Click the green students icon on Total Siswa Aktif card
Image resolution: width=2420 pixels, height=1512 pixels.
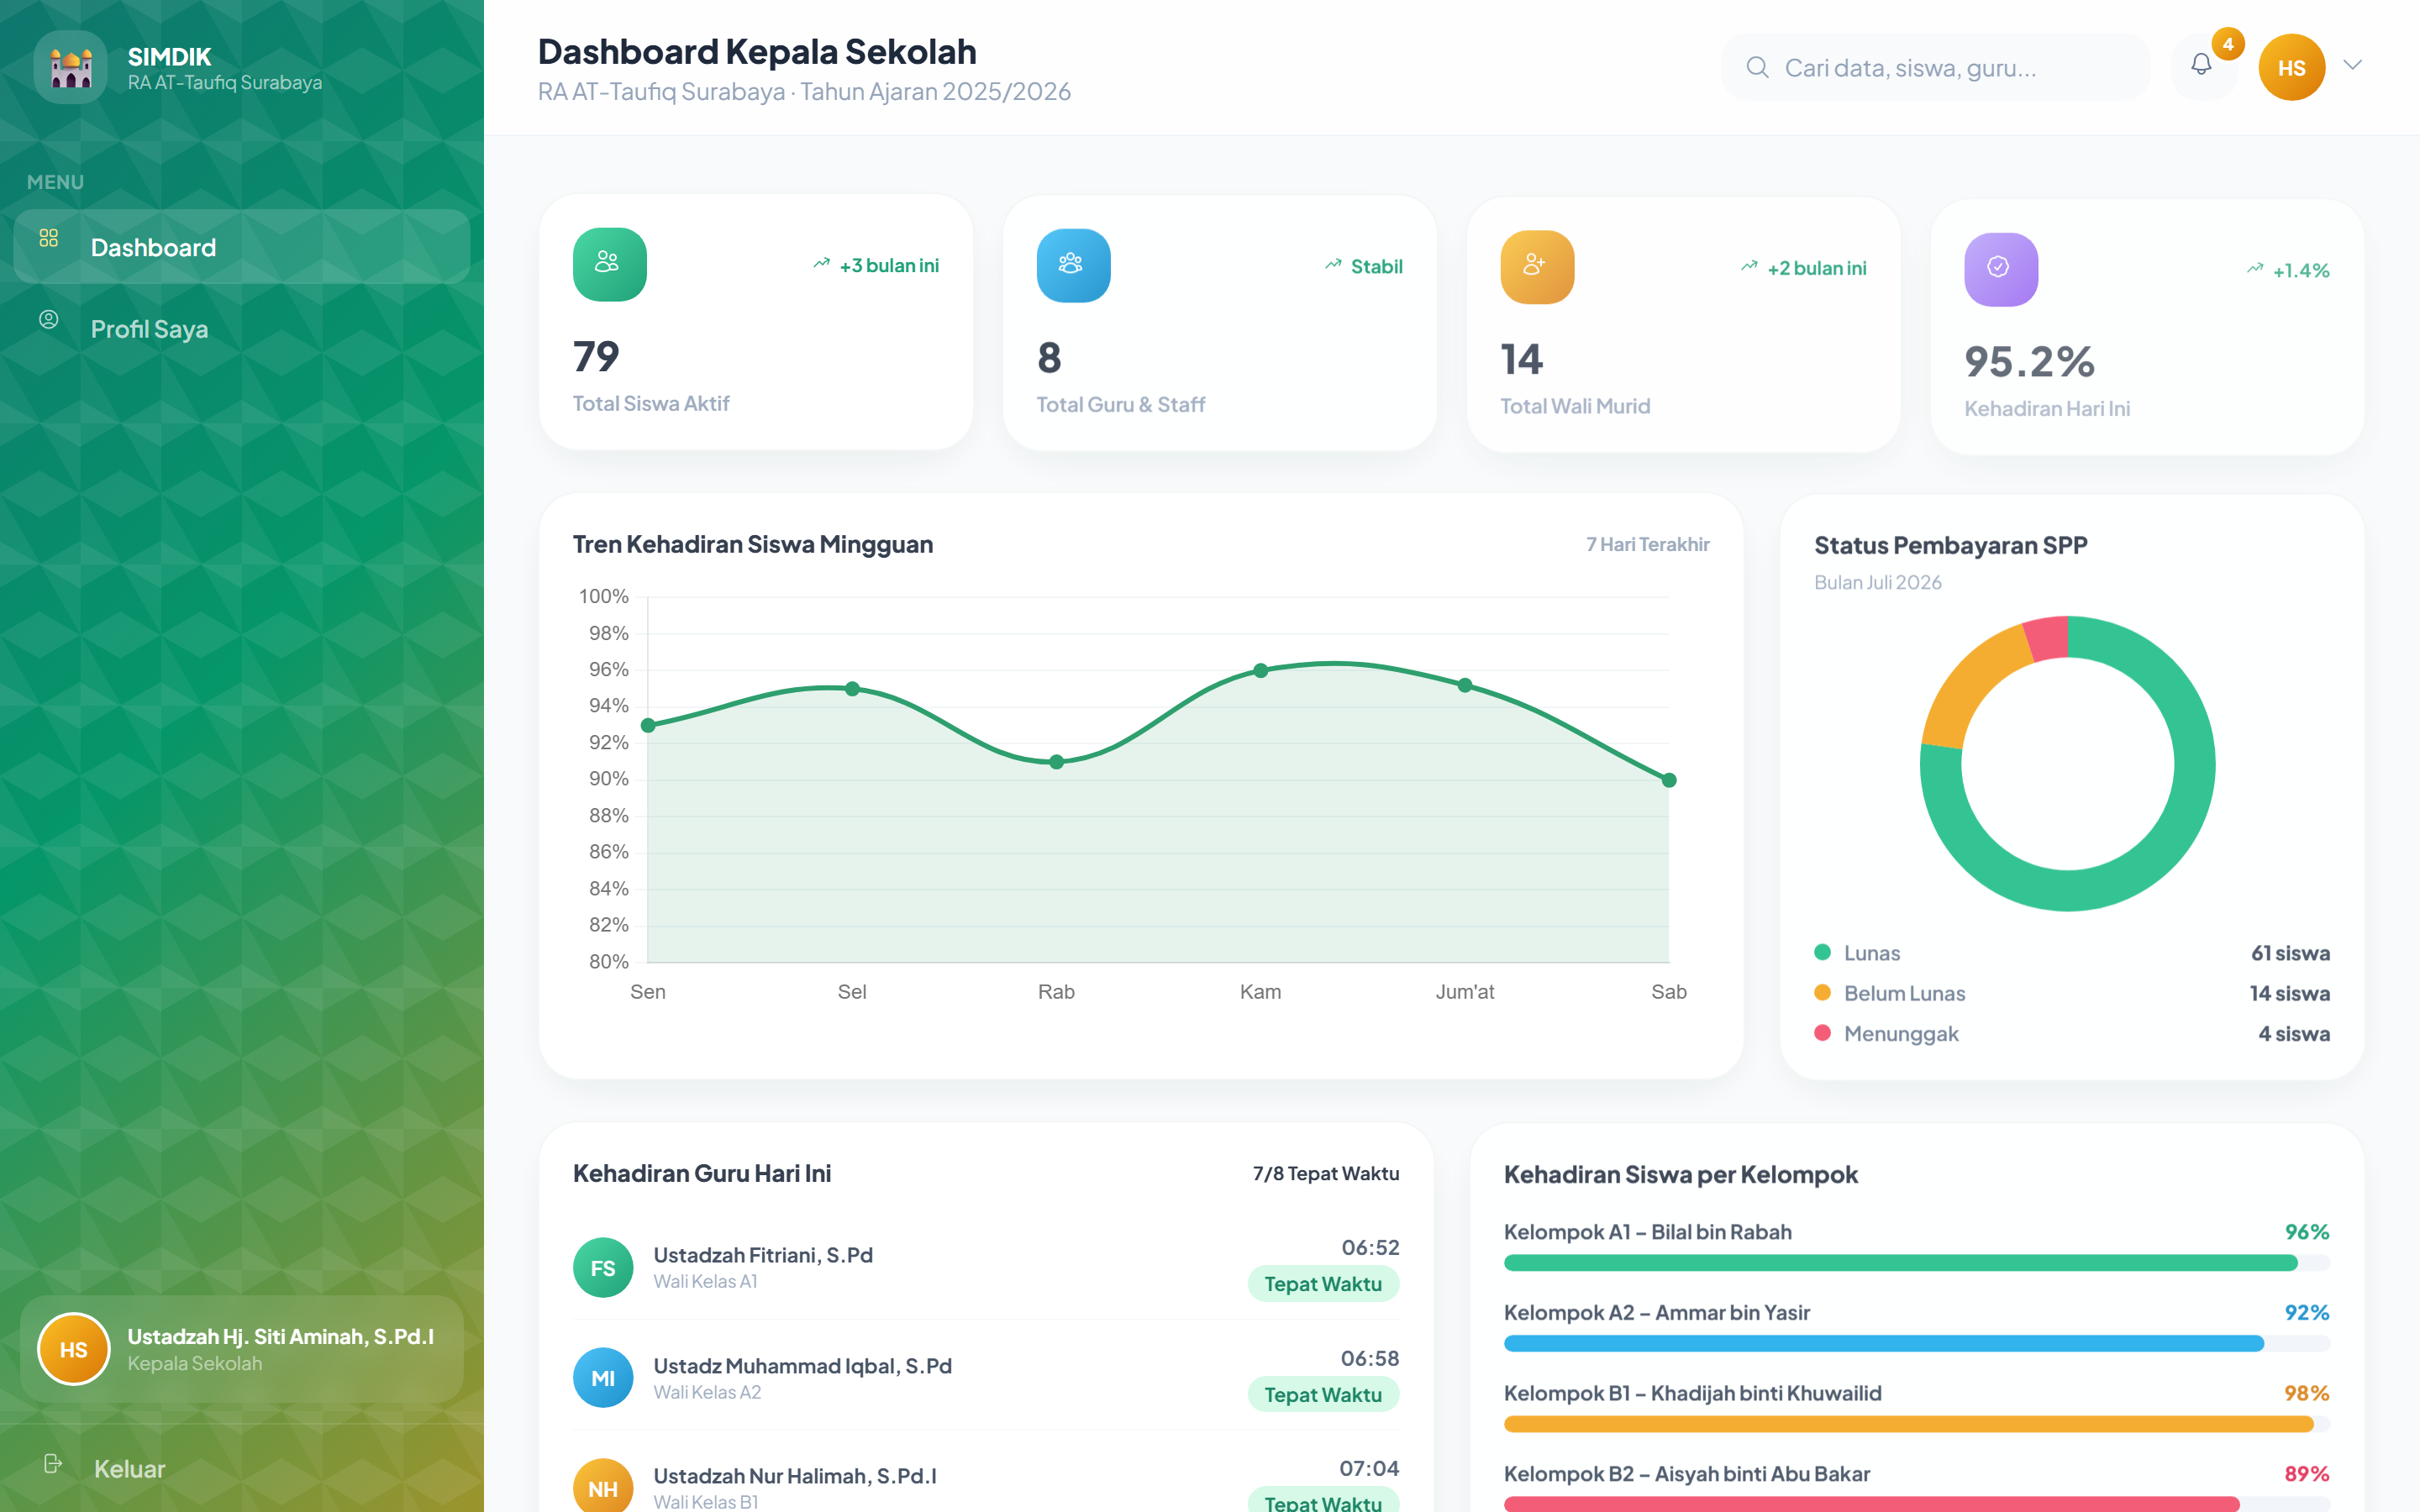[x=609, y=264]
